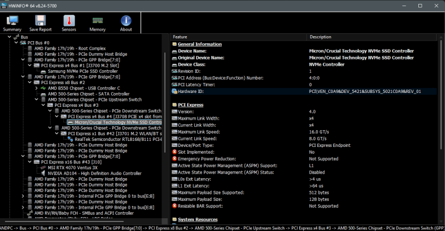The height and width of the screenshot is (231, 445).
Task: Select AMD 500-Series Chipset SATA Controller
Action: tap(88, 94)
